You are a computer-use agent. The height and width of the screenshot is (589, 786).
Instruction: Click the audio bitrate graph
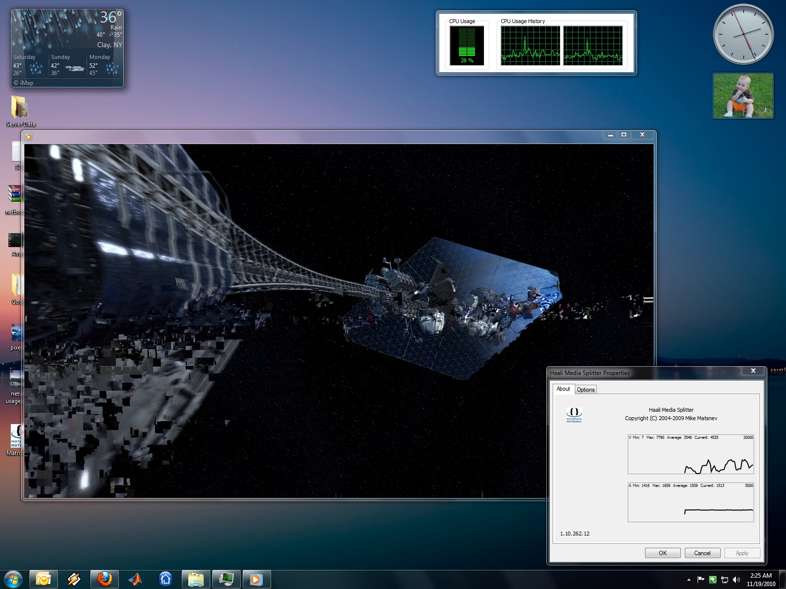pos(691,502)
